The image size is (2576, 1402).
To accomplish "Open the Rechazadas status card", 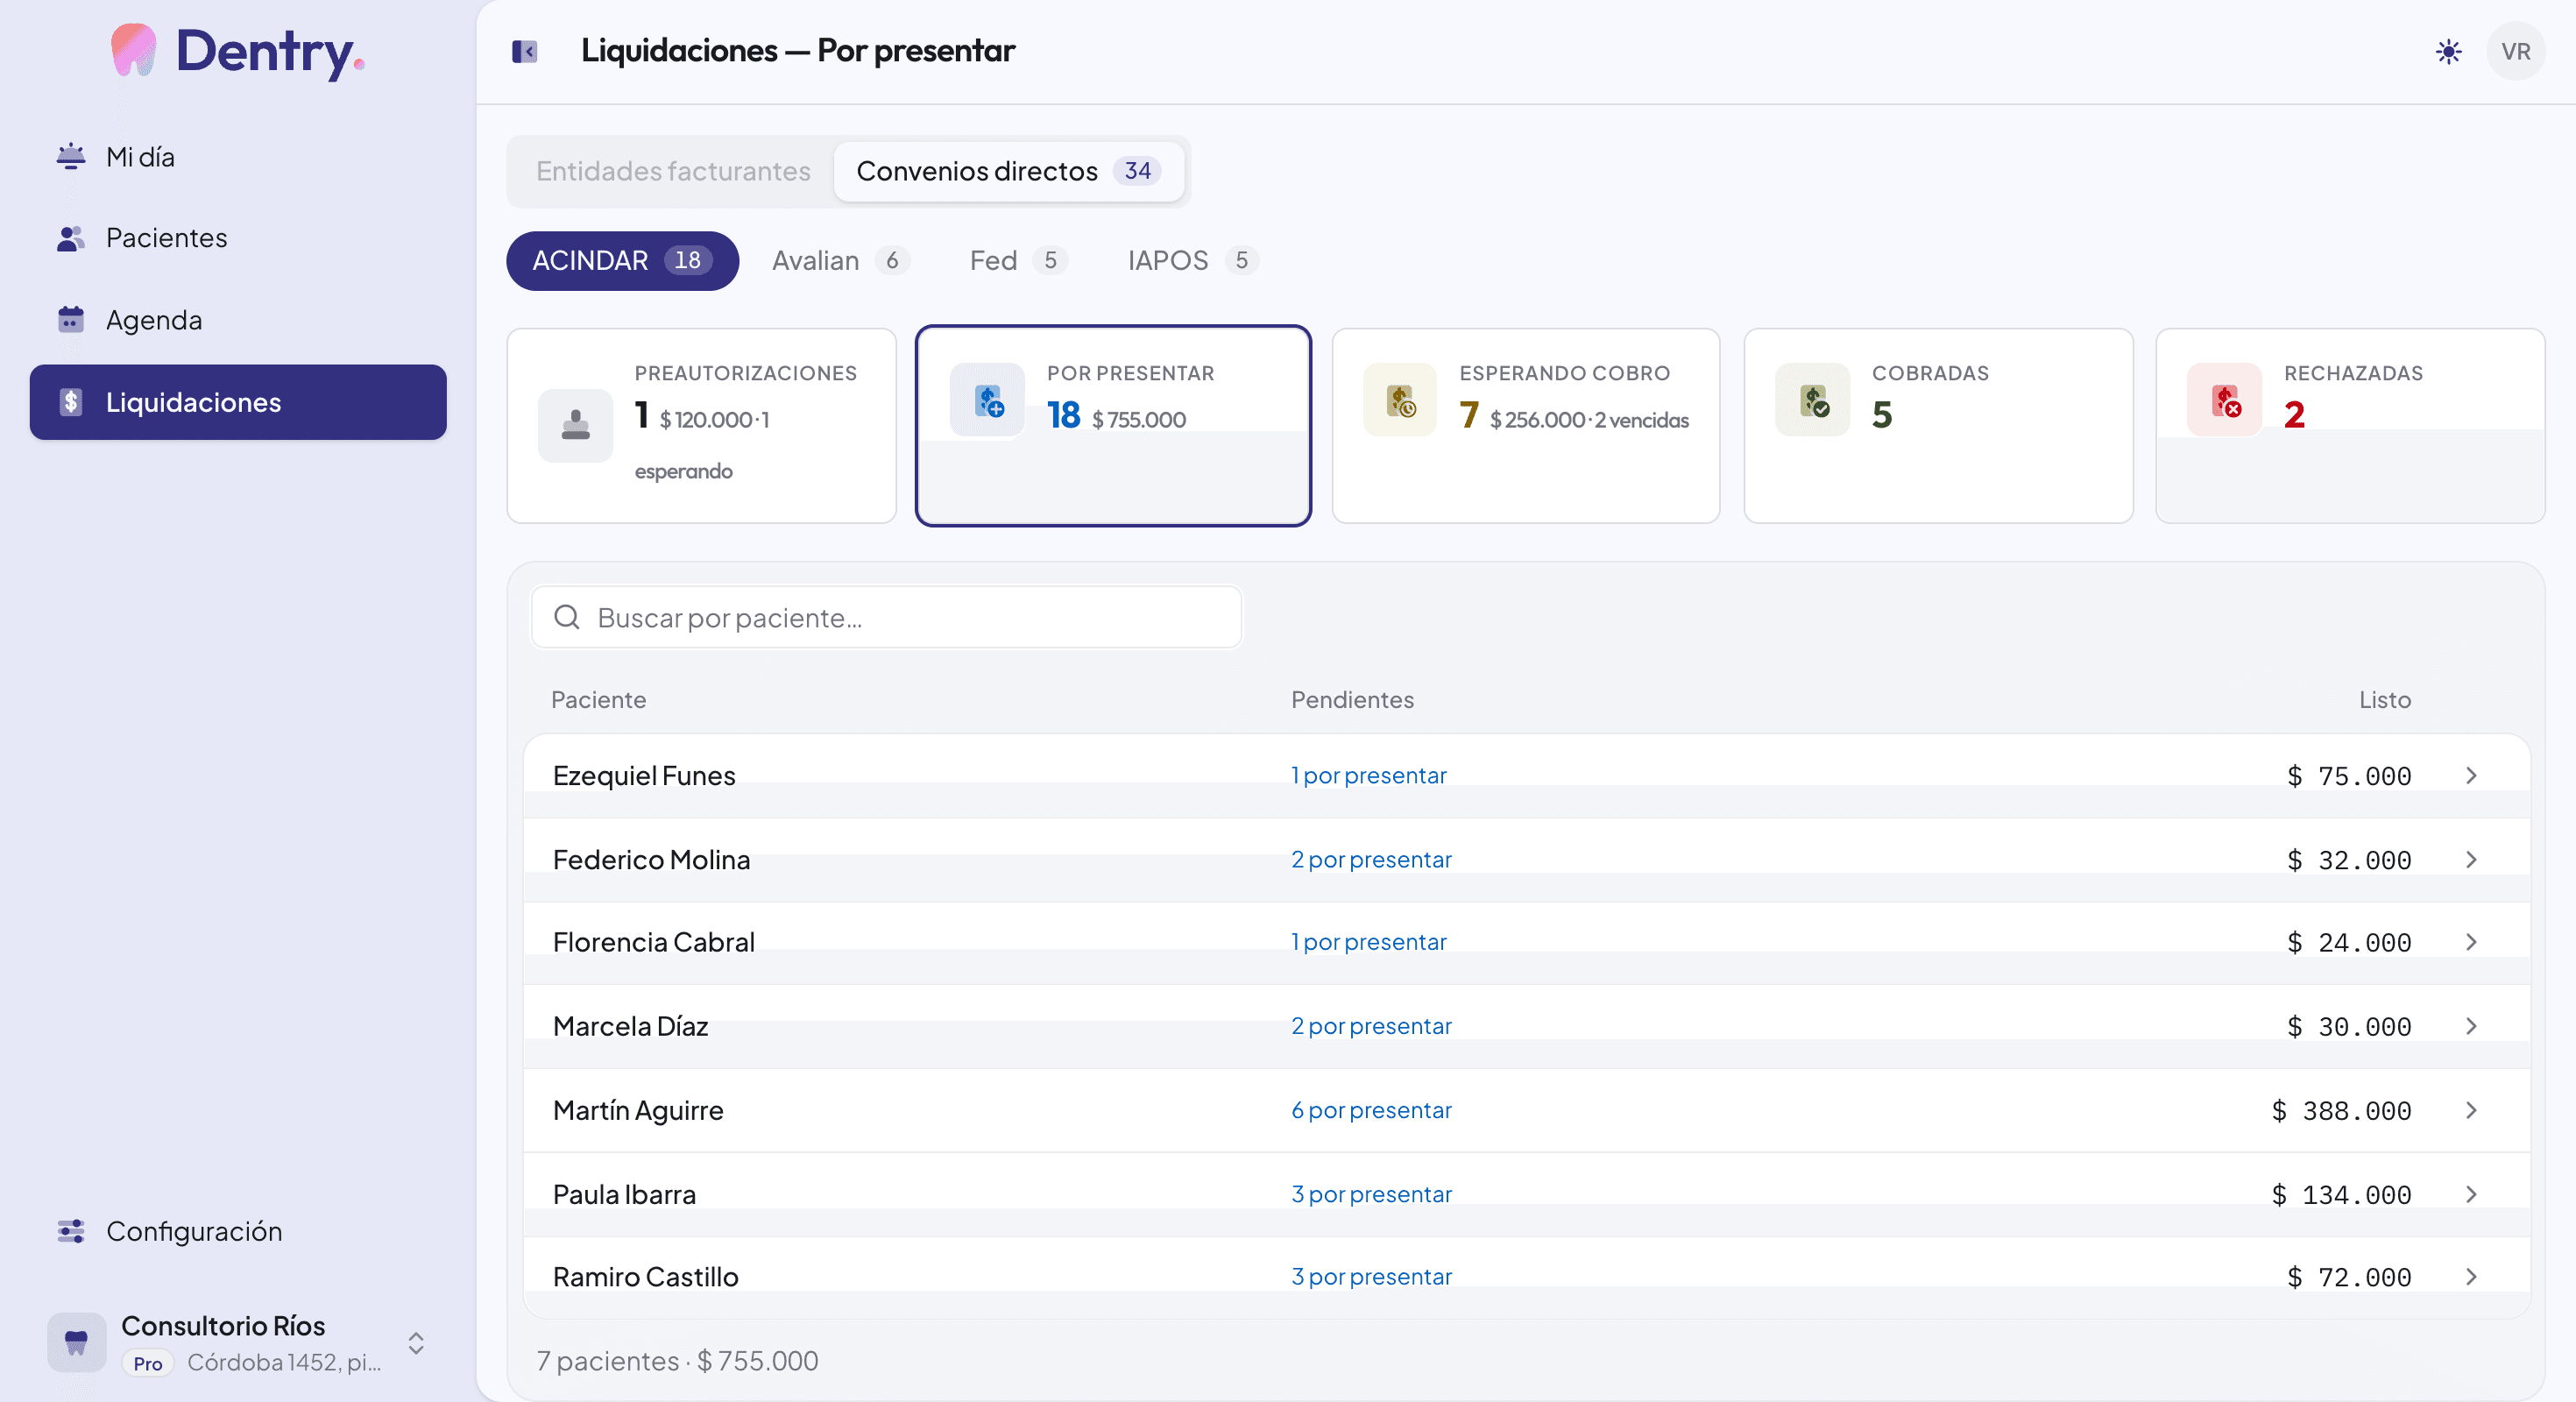I will pyautogui.click(x=2350, y=426).
